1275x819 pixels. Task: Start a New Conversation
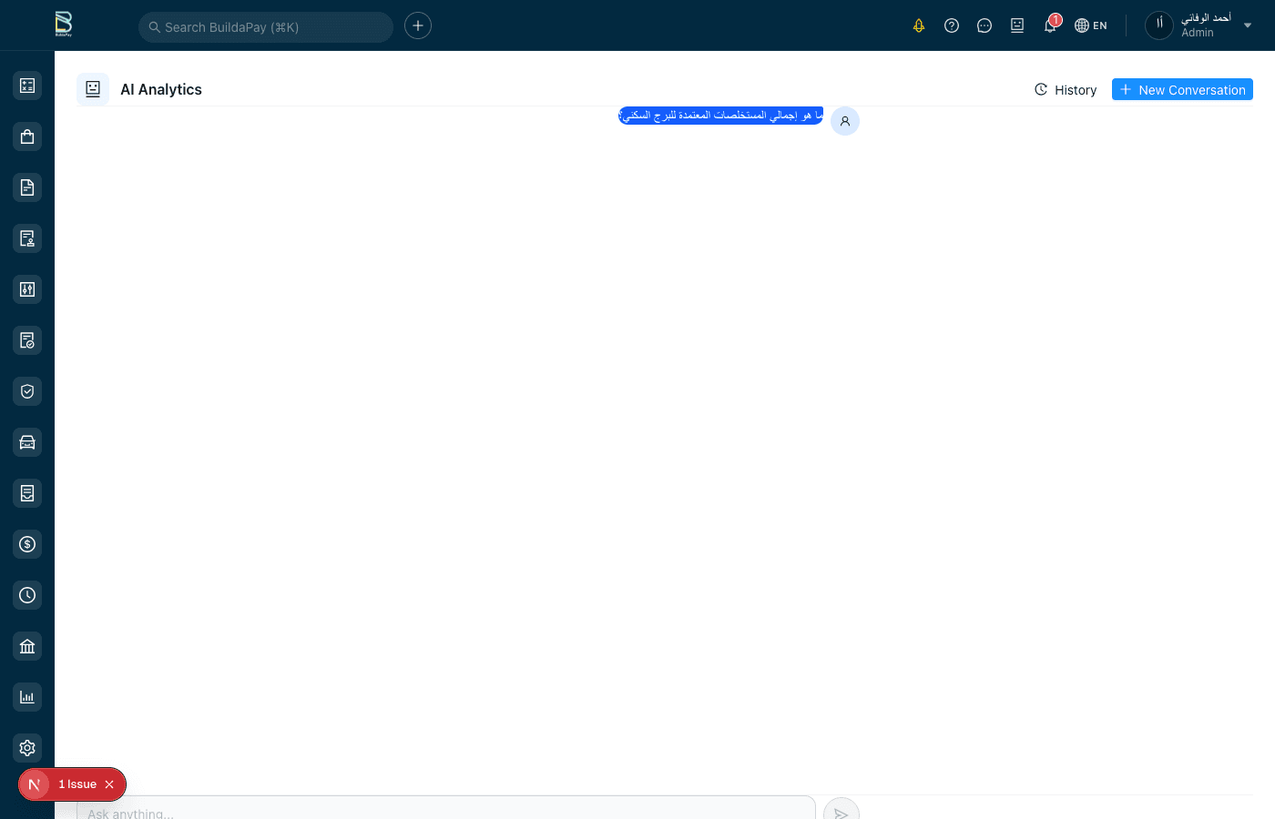1182,89
